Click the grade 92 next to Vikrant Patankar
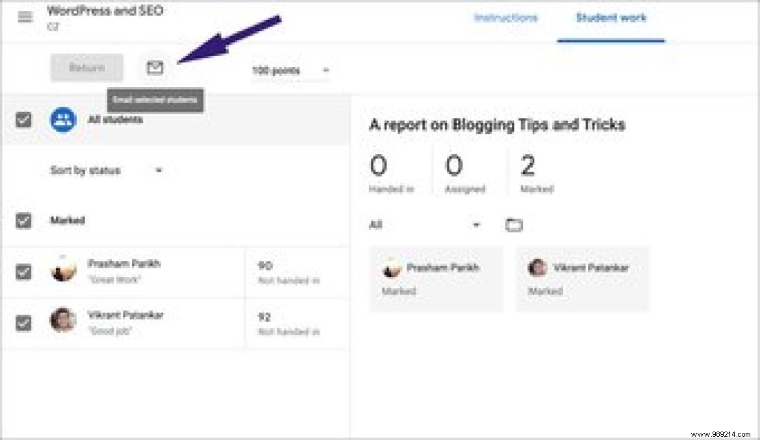The image size is (760, 440). [x=265, y=316]
